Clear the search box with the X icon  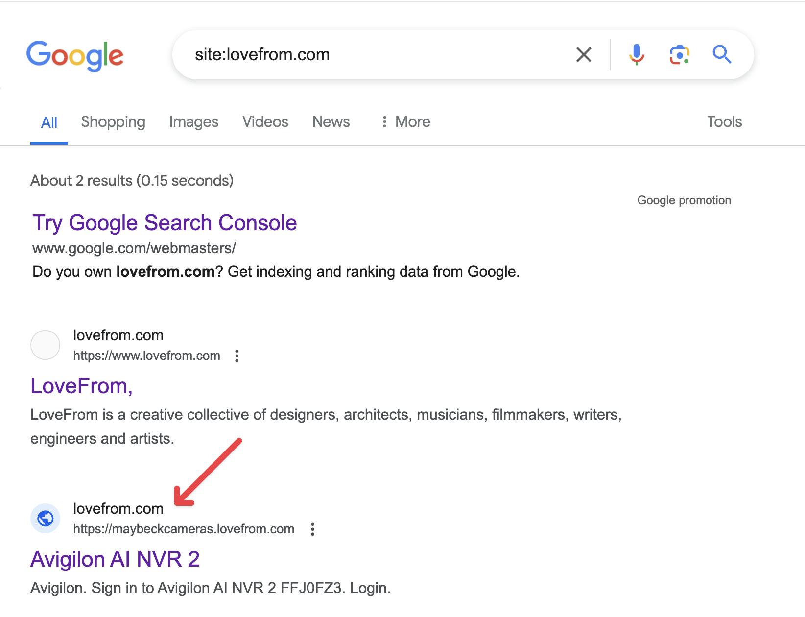pos(584,54)
